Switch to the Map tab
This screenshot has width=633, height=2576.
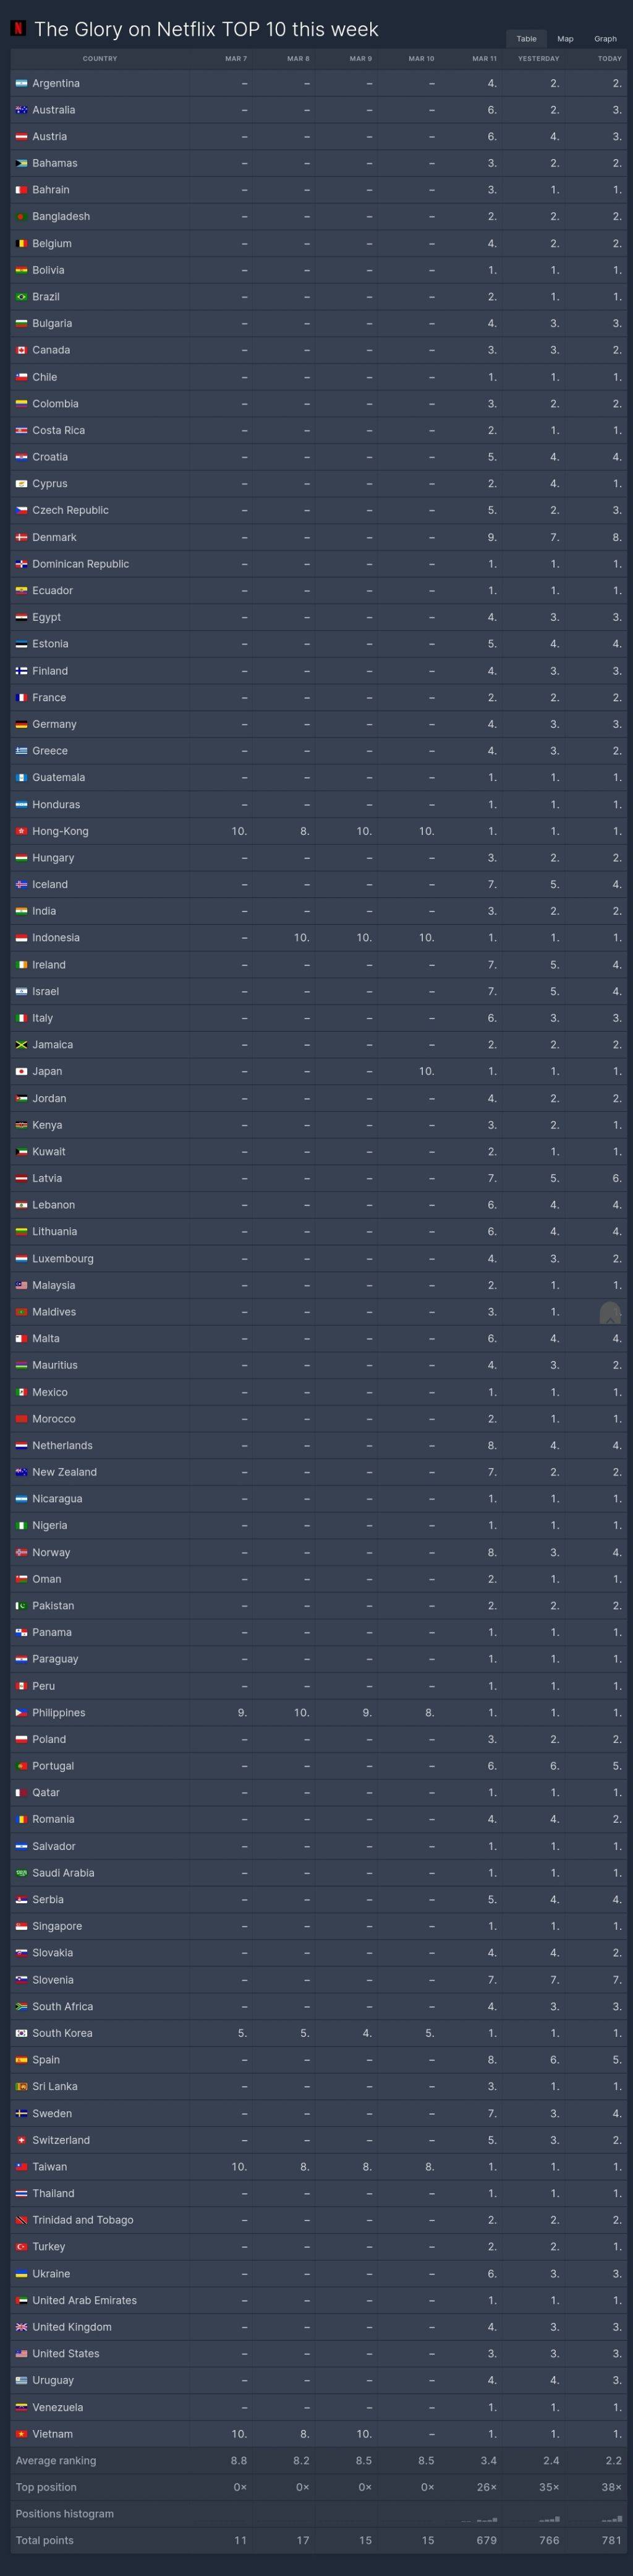point(565,39)
